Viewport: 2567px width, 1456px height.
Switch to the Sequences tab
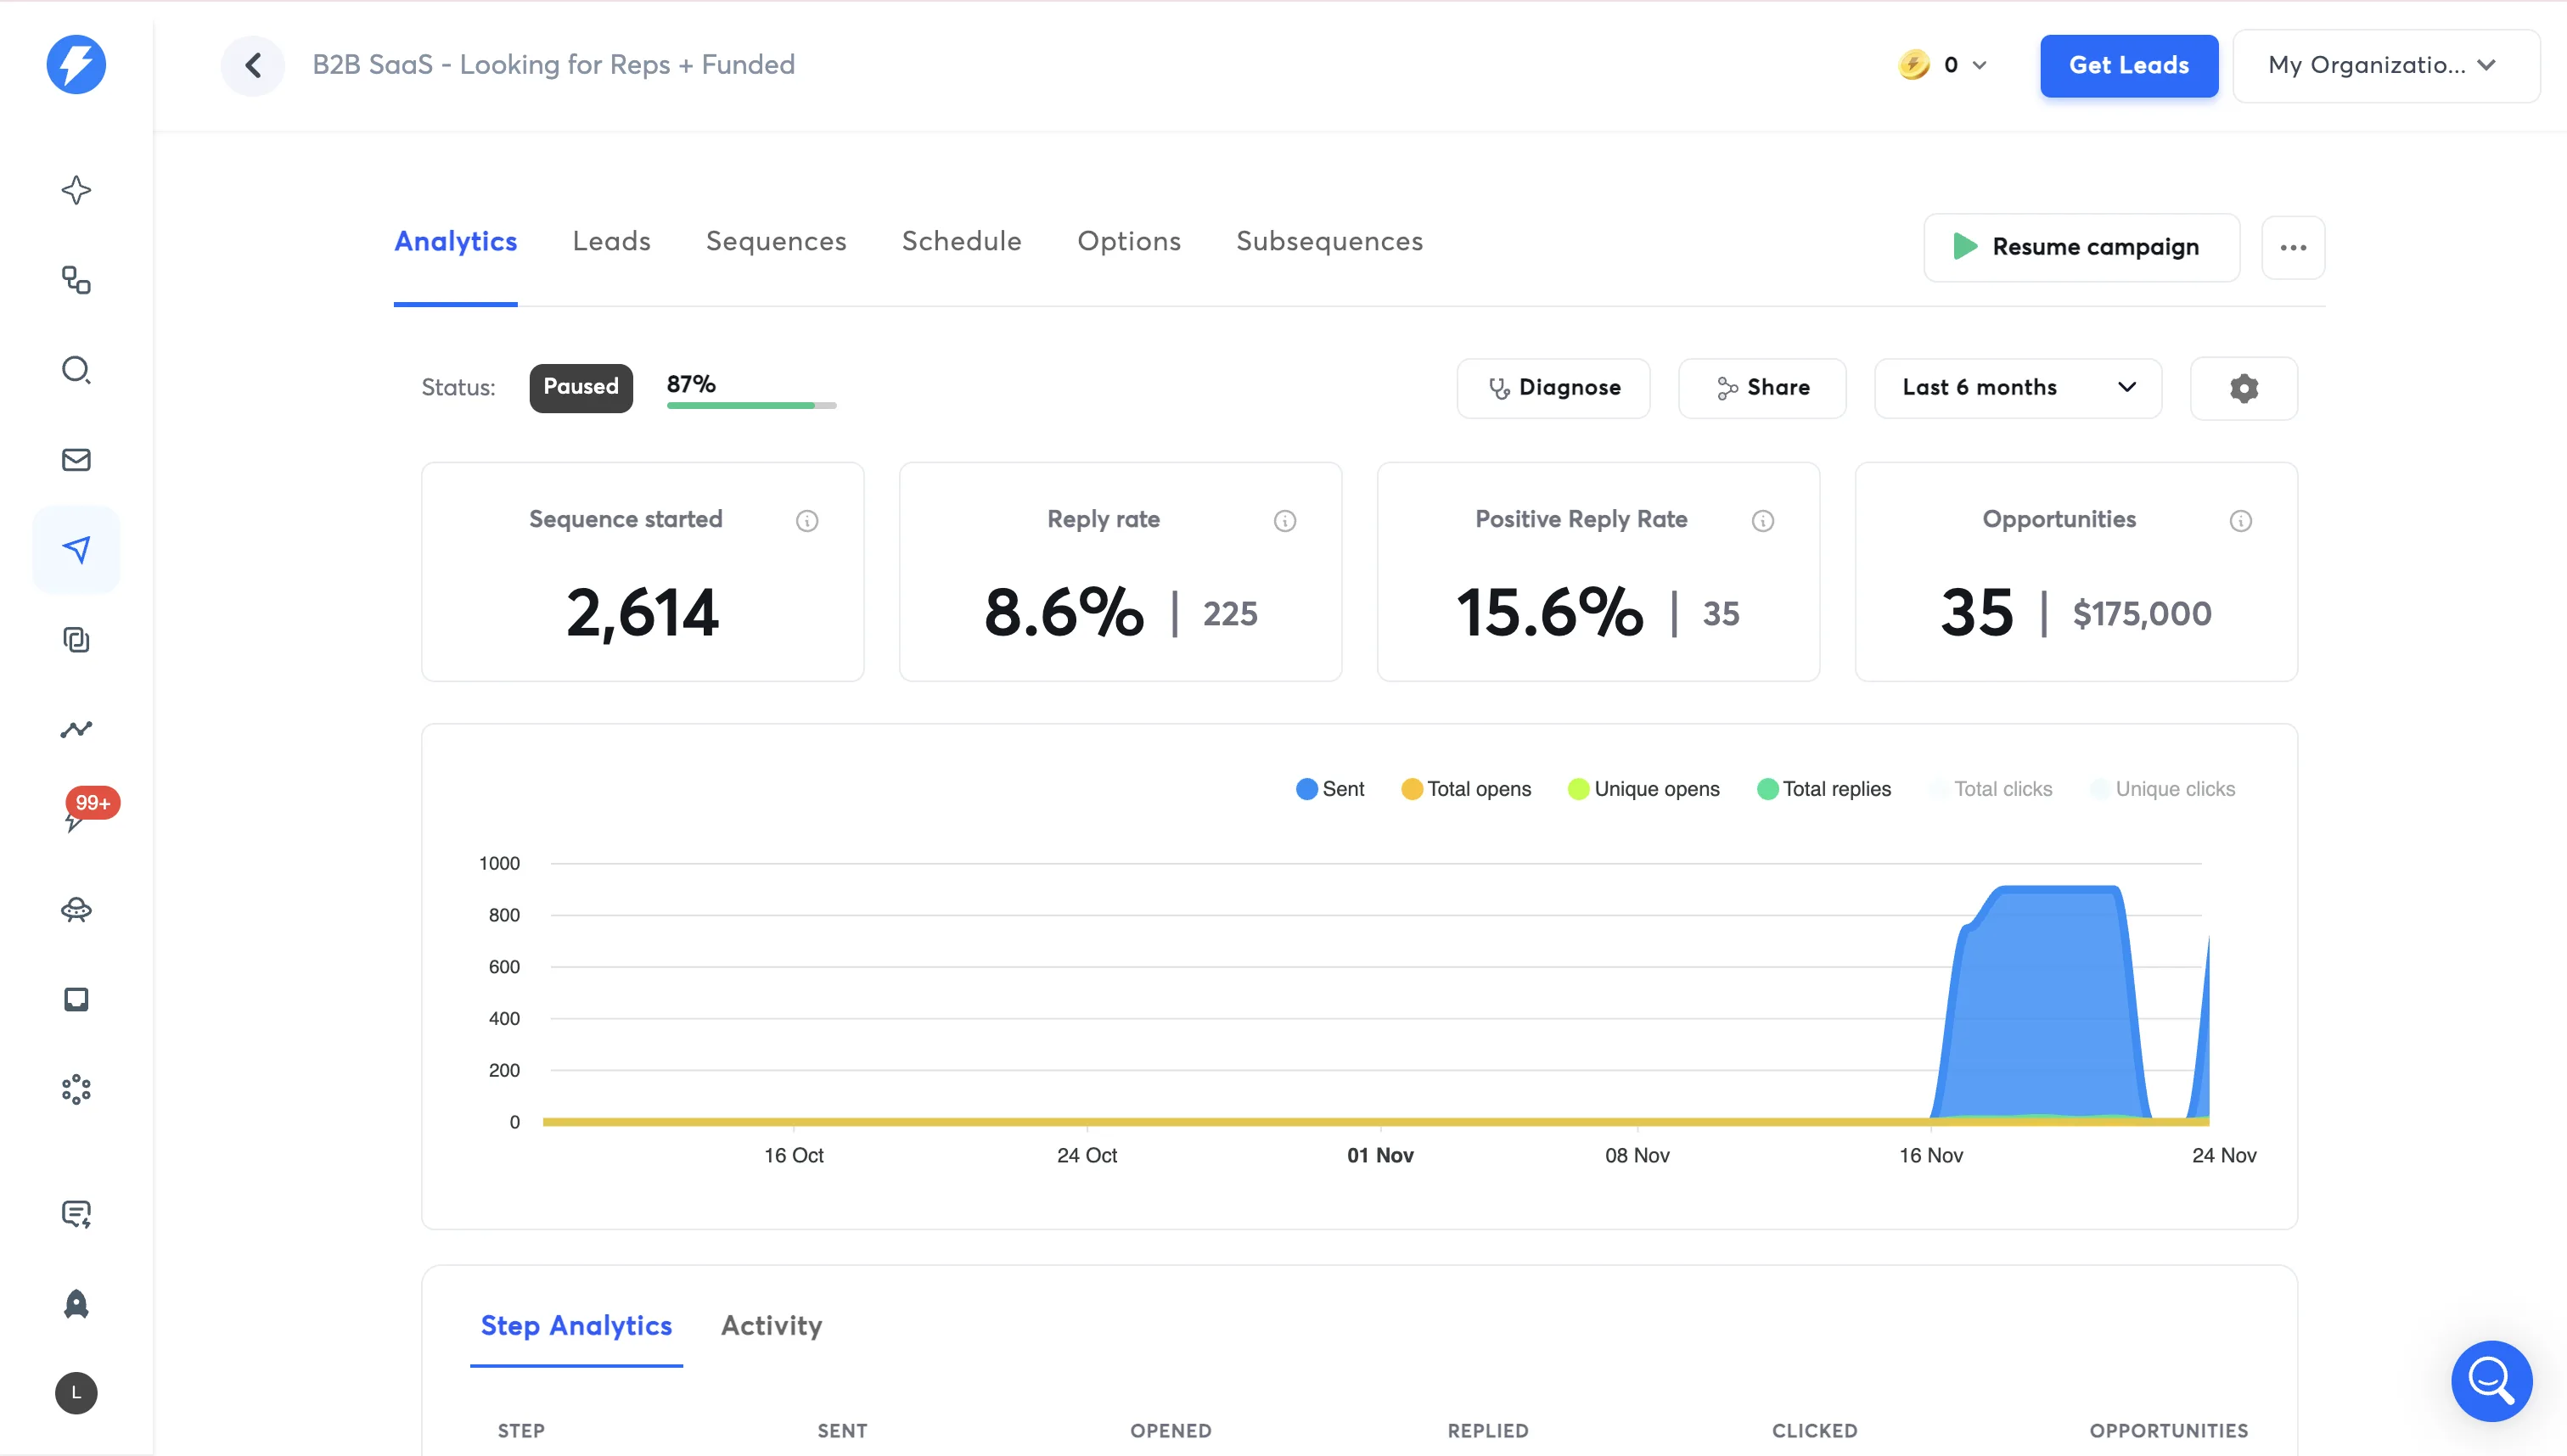pos(775,241)
